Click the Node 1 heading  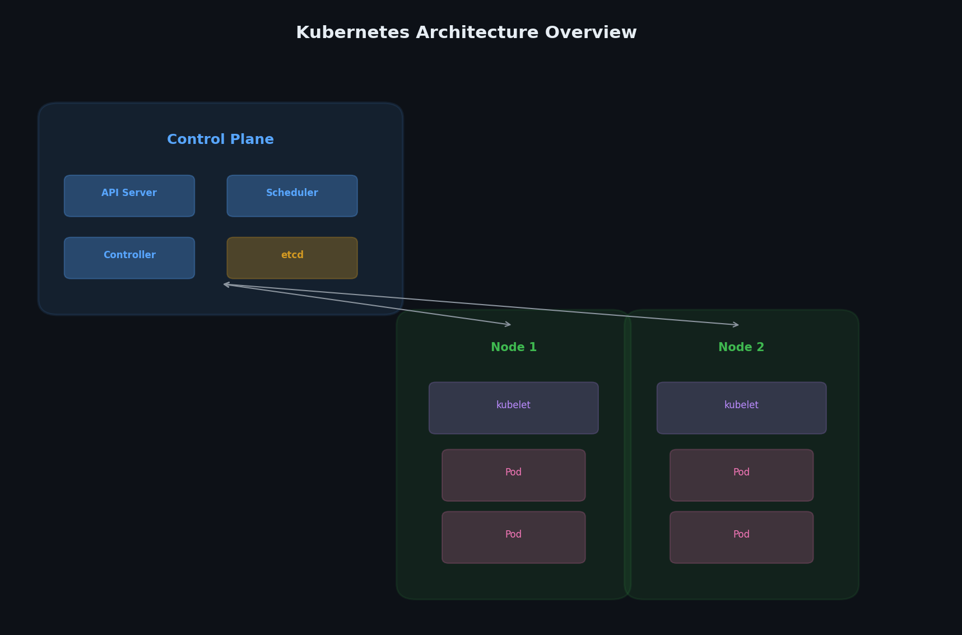click(514, 347)
